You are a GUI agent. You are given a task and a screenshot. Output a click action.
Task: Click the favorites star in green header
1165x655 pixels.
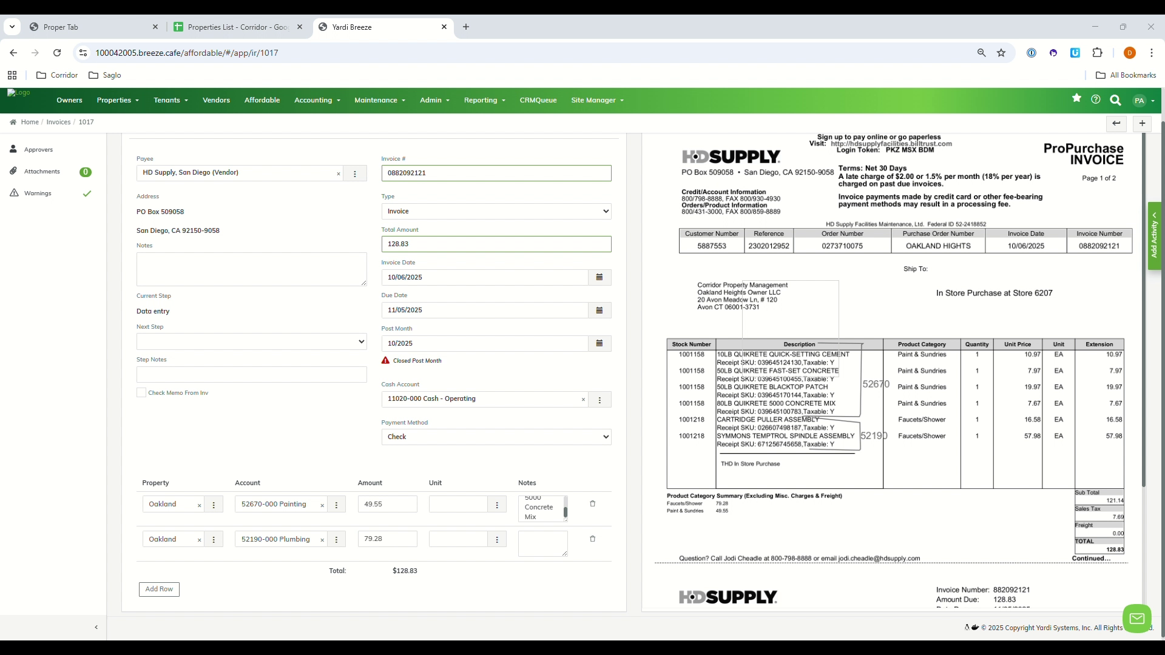(x=1076, y=98)
